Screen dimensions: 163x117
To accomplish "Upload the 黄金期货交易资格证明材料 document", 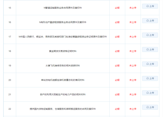I will pos(150,50).
